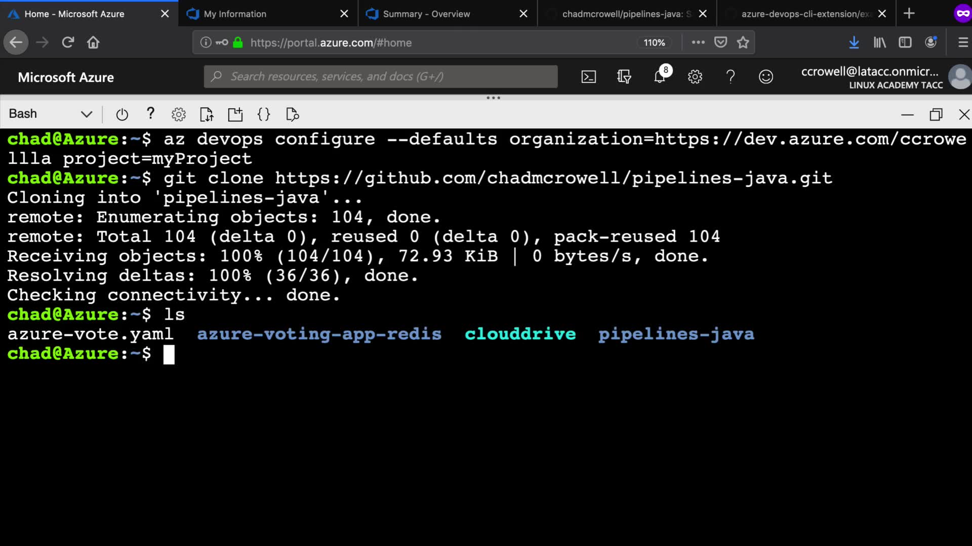Screen dimensions: 972x546
Task: Open Azure notifications bell
Action: 660,77
